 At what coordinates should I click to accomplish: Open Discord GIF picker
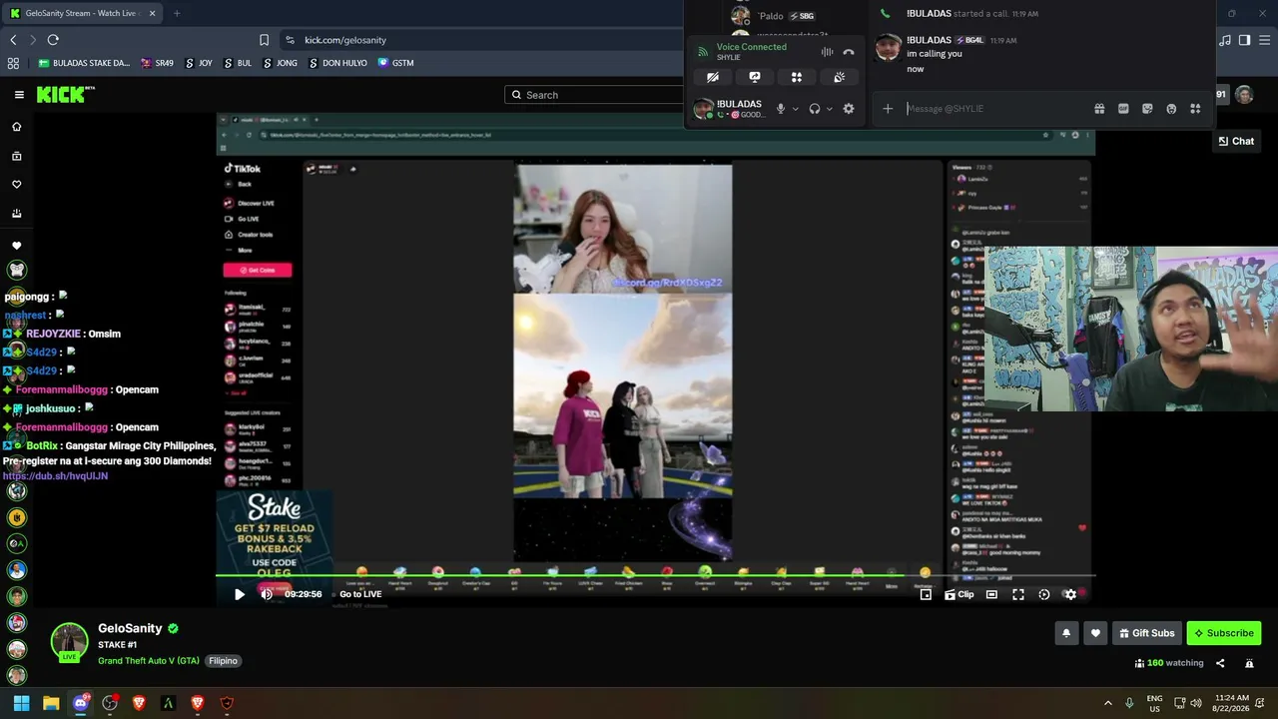coord(1123,109)
